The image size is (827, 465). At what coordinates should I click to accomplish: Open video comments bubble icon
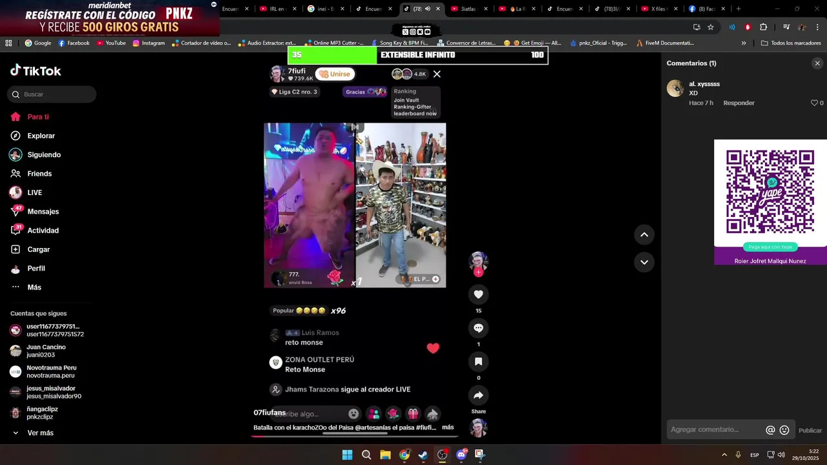(478, 328)
